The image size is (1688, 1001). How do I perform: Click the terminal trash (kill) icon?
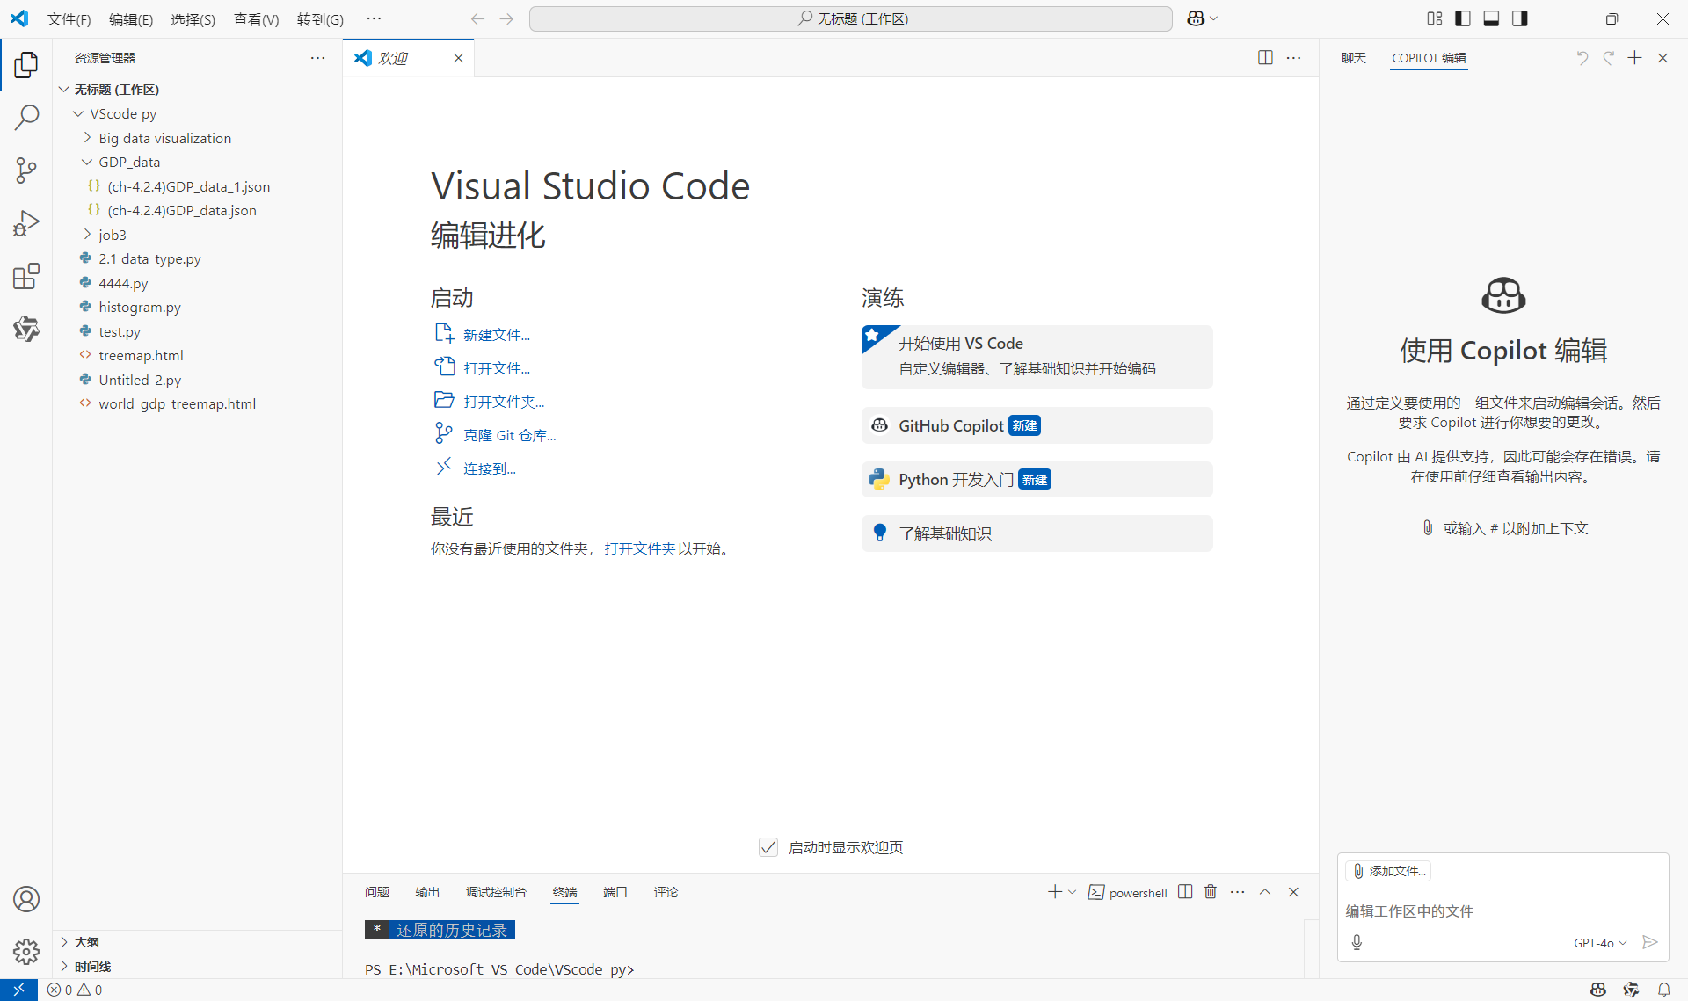1211,892
